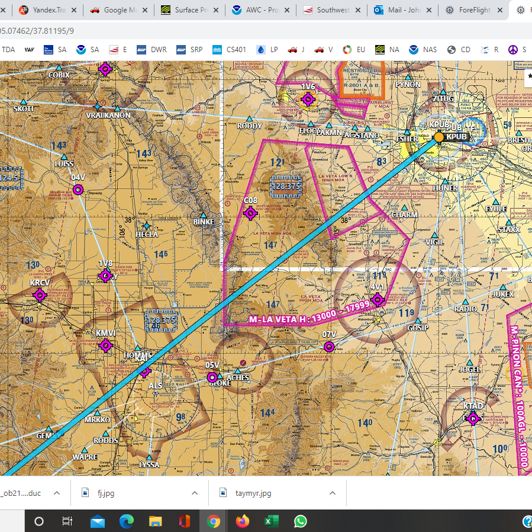The image size is (532, 532).
Task: Select the 04V airport symbol on the chart
Action: 78,190
